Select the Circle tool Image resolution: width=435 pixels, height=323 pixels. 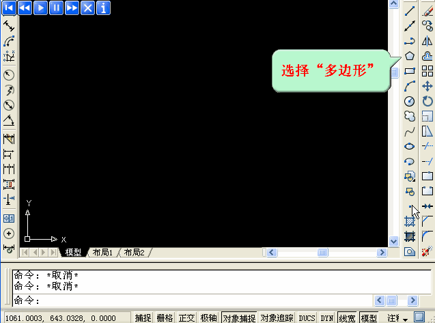[410, 101]
